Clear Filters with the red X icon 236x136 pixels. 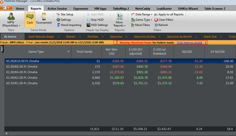164,19
